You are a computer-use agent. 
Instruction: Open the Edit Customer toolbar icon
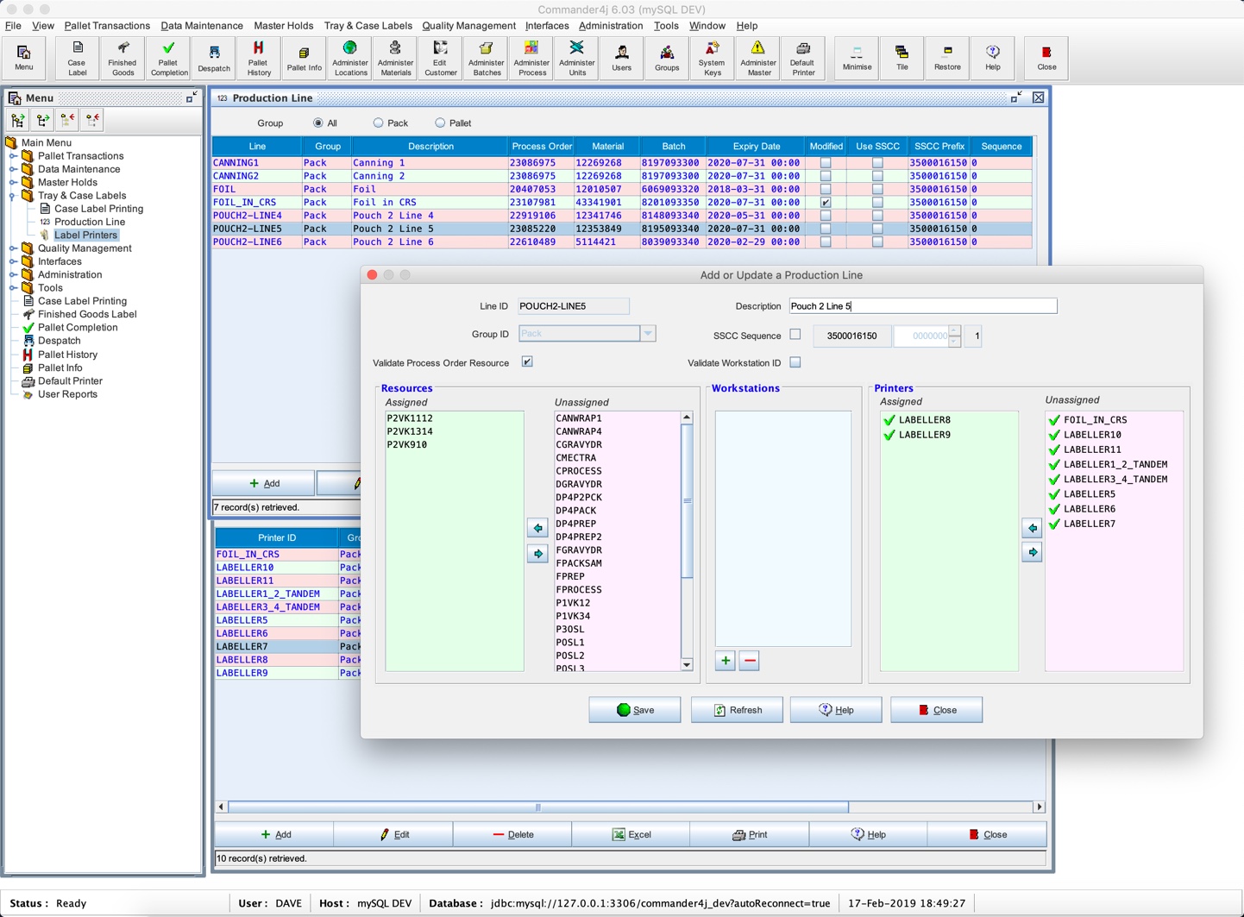[x=441, y=58]
